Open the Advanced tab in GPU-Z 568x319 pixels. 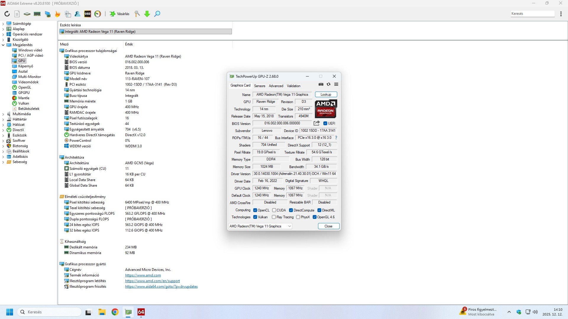276,86
